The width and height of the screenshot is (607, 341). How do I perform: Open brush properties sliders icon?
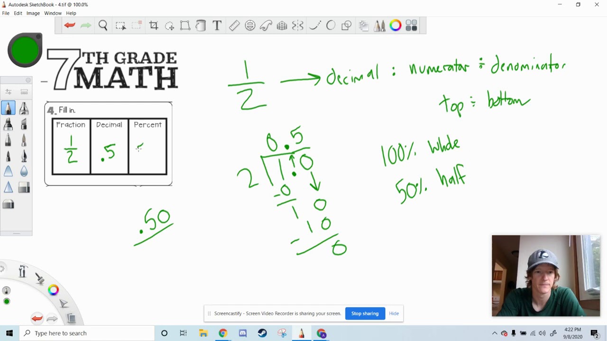[8, 91]
